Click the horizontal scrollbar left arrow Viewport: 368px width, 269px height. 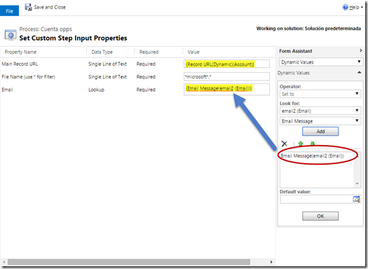4,262
